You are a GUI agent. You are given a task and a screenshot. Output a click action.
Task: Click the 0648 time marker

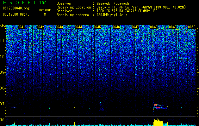click(154, 27)
